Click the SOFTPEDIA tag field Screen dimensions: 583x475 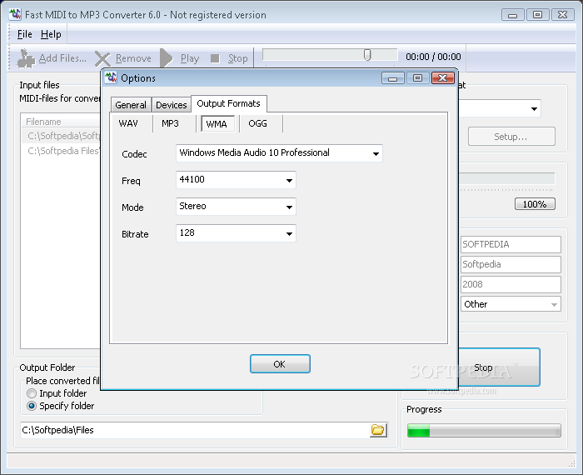(x=511, y=244)
